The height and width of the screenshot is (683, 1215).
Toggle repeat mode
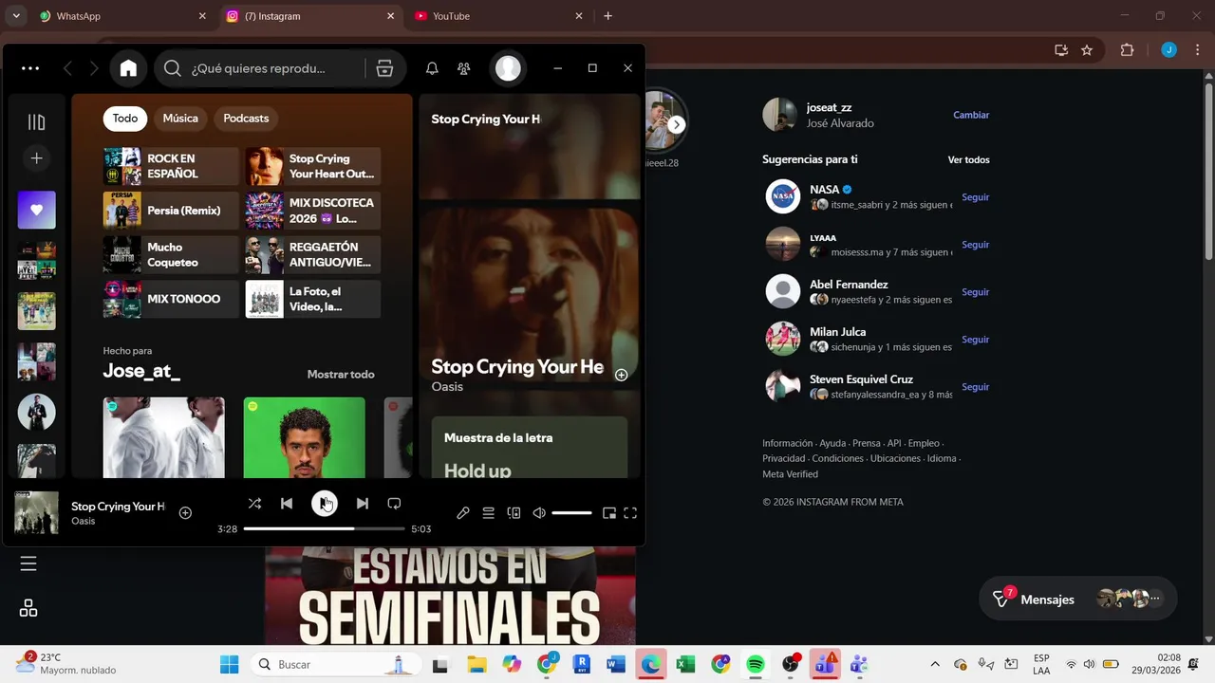click(x=394, y=504)
